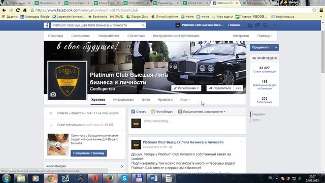Open Firefox from taskbar

pos(110,178)
